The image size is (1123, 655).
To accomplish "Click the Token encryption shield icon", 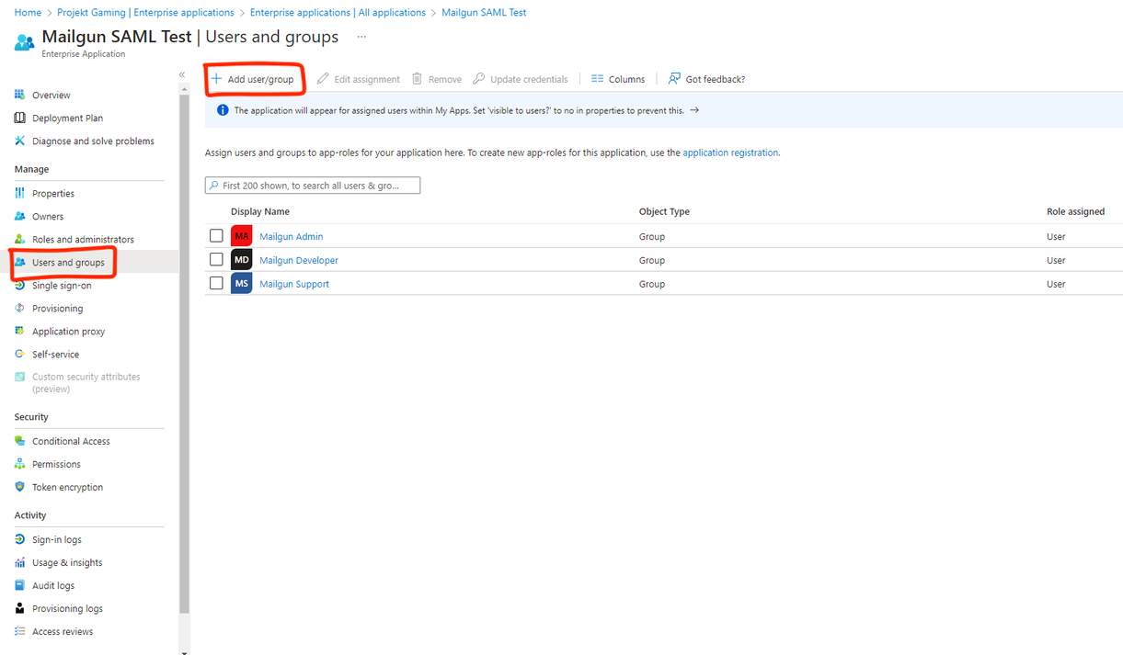I will (x=20, y=487).
